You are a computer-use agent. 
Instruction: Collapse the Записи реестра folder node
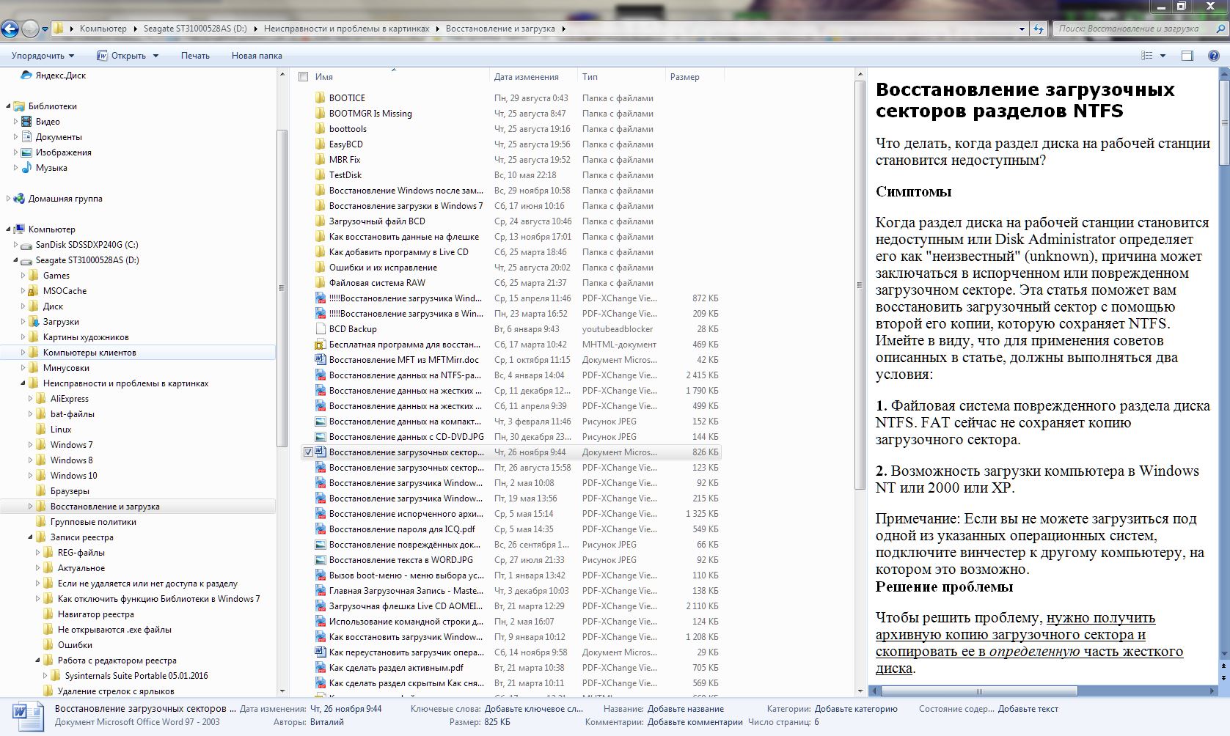(31, 537)
